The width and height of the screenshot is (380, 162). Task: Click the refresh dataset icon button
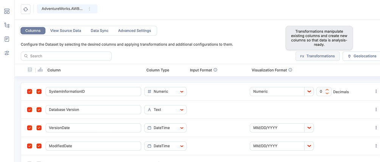coord(25,9)
